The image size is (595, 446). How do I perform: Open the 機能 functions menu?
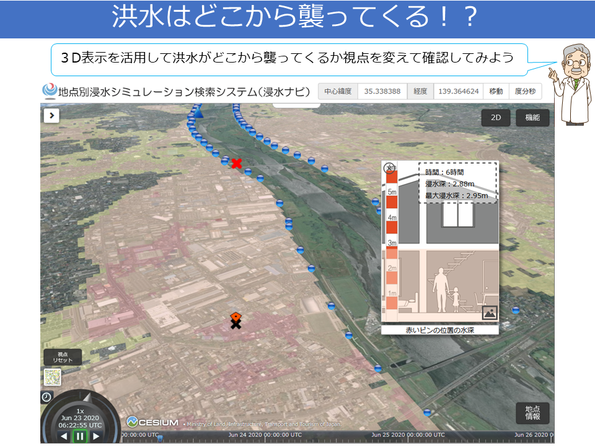532,118
